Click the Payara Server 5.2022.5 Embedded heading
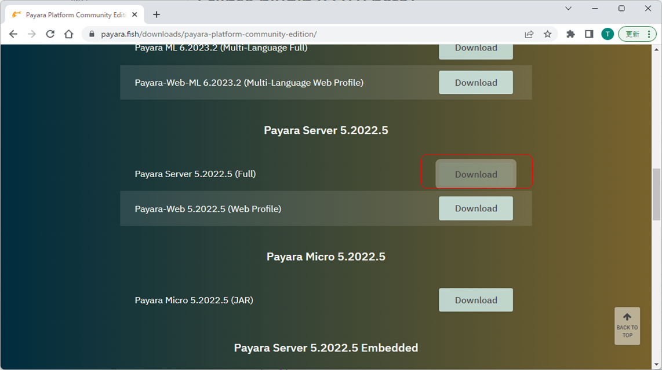The height and width of the screenshot is (370, 662). click(326, 347)
